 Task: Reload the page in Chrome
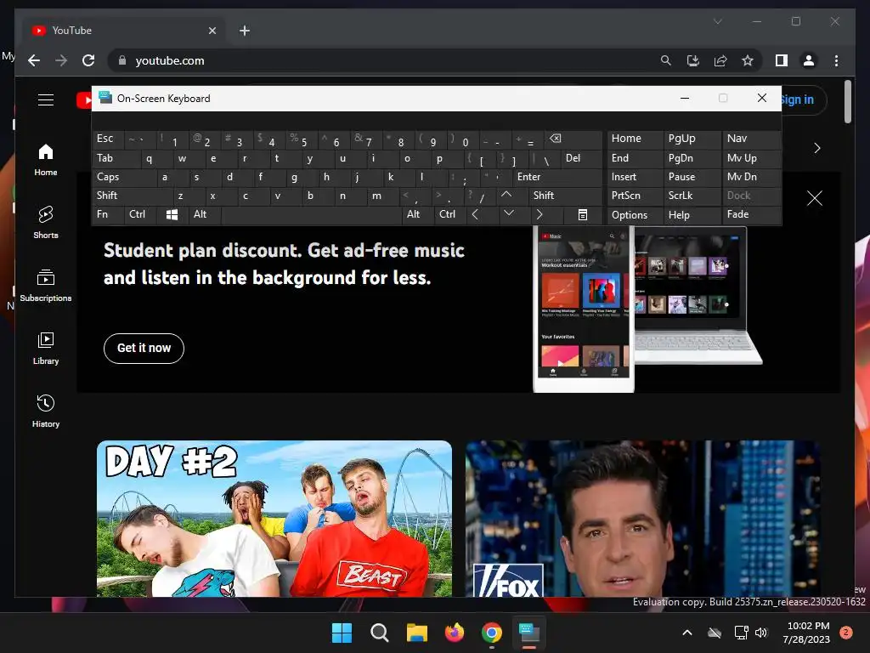88,60
